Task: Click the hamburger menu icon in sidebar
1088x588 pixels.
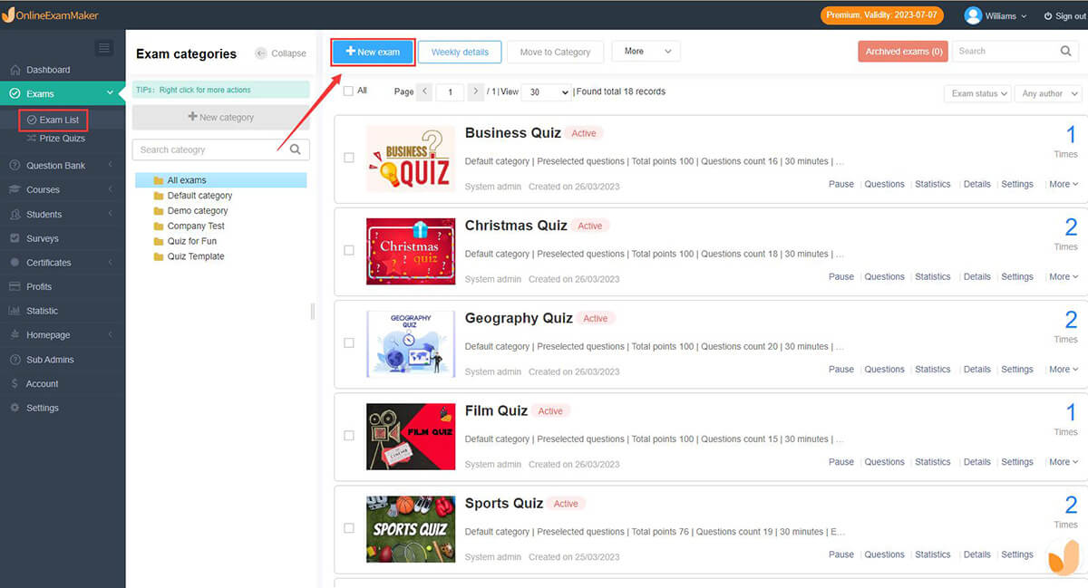Action: pos(104,48)
